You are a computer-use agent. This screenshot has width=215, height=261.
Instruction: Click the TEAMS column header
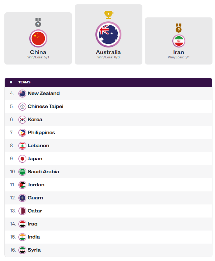point(24,82)
